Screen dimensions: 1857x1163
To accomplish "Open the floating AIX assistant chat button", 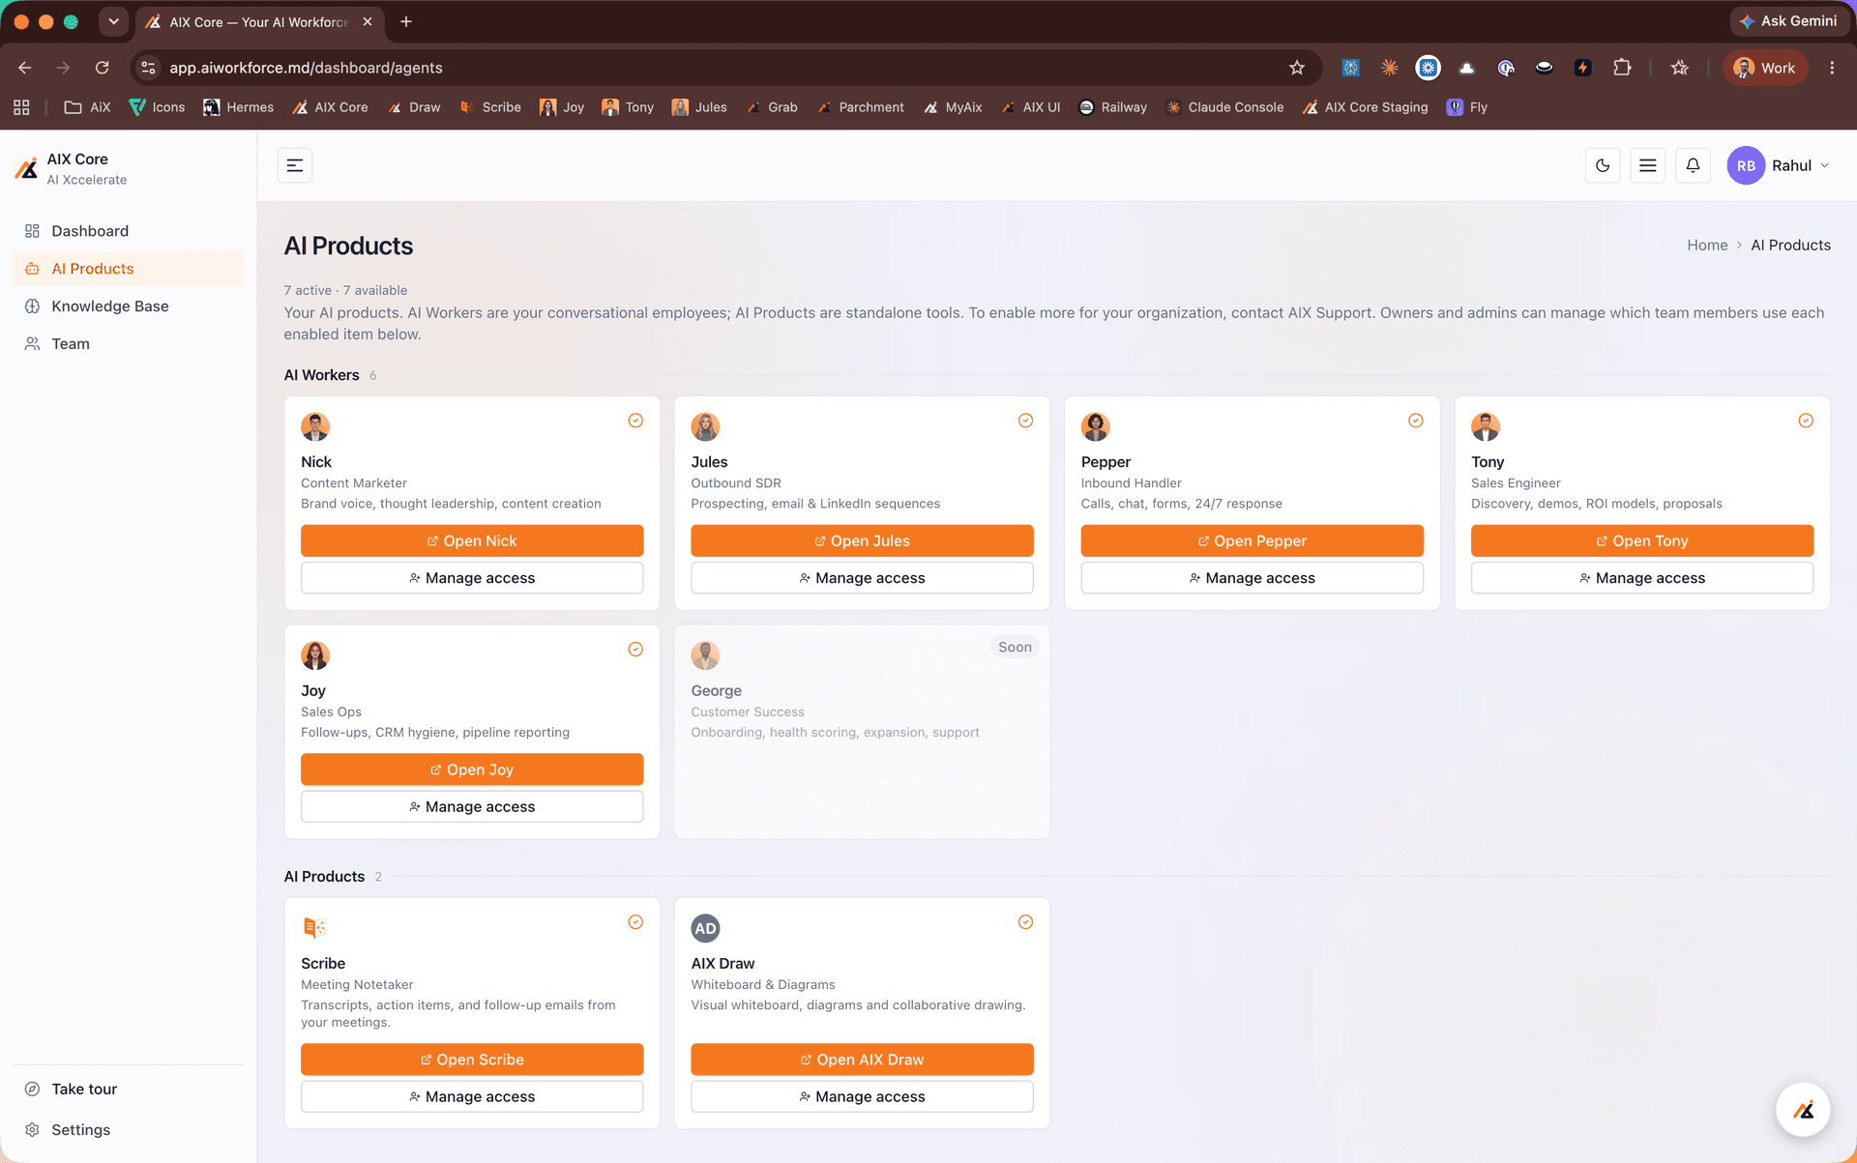I will [x=1803, y=1110].
